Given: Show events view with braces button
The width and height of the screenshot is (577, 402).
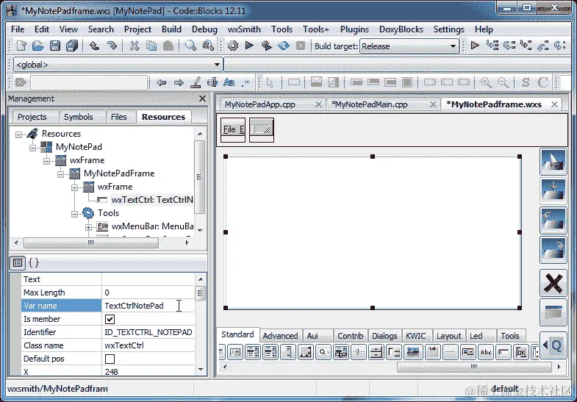Looking at the screenshot, I should point(34,262).
